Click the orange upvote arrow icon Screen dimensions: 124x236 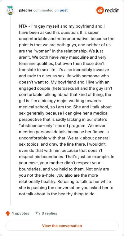coord(8,213)
